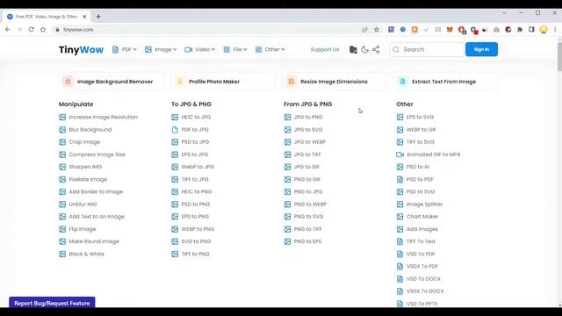Click the TIFF to PNG icon
The height and width of the screenshot is (316, 562).
175,254
